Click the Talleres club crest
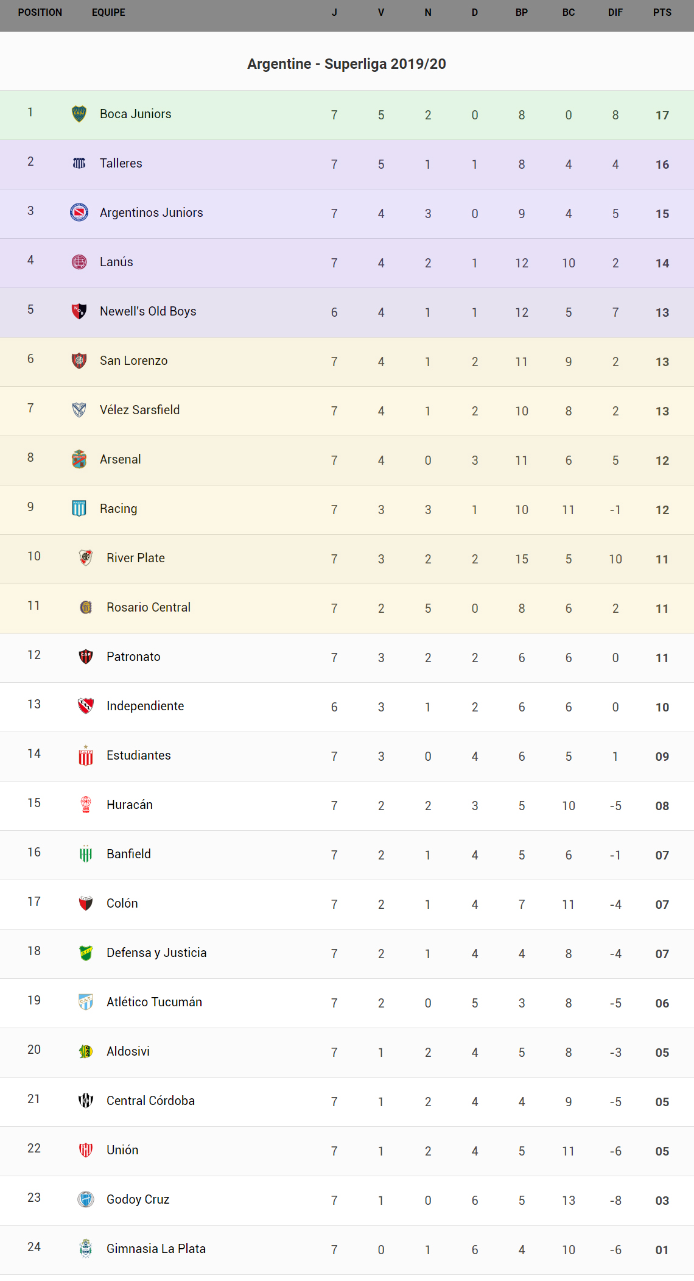This screenshot has width=694, height=1281. pyautogui.click(x=79, y=163)
